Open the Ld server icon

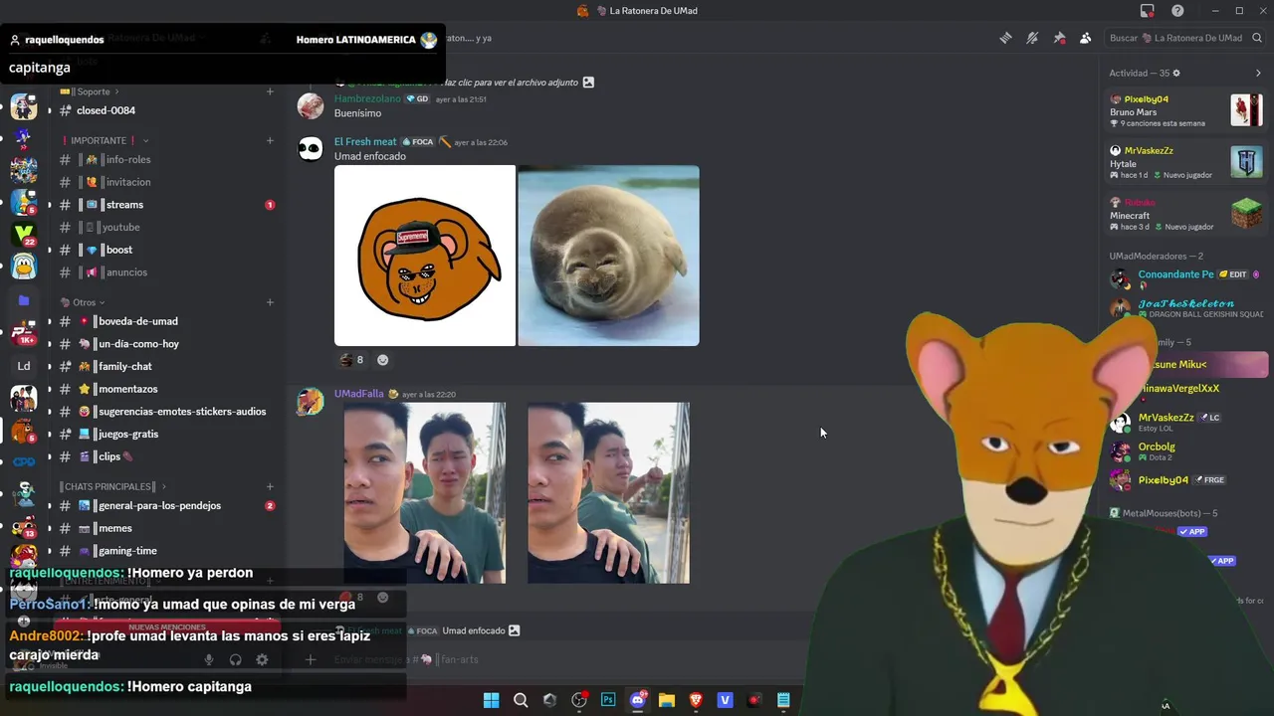(24, 366)
